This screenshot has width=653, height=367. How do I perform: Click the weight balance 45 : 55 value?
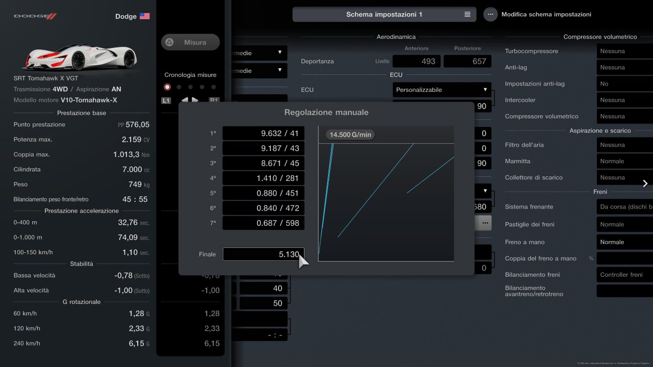[x=135, y=199]
